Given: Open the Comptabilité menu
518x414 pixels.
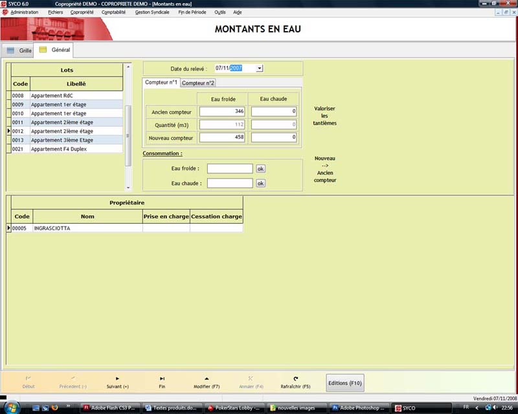Looking at the screenshot, I should [x=114, y=12].
